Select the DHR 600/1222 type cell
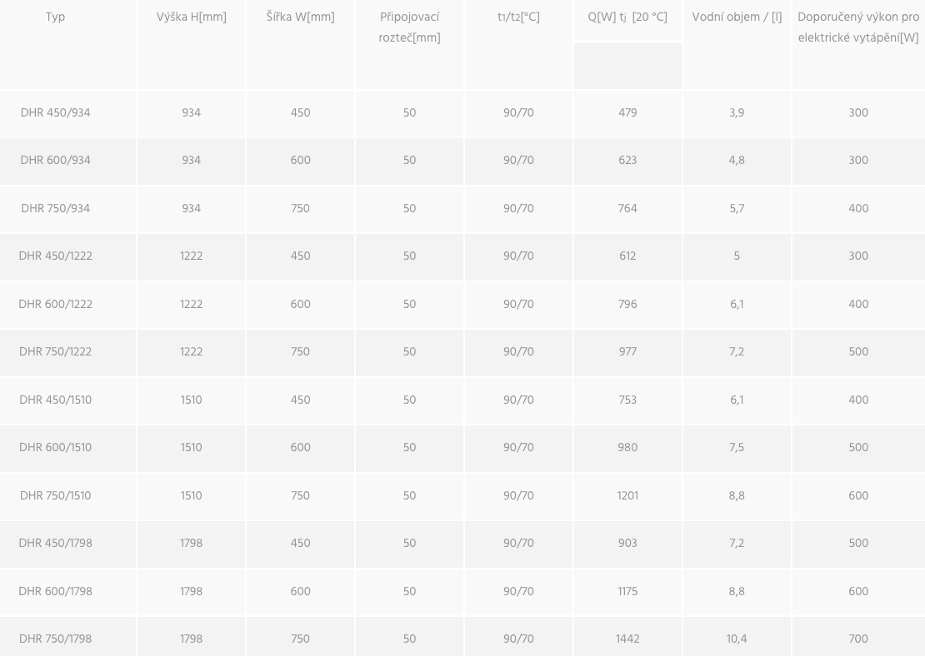Screen dimensions: 925x656 click(55, 305)
